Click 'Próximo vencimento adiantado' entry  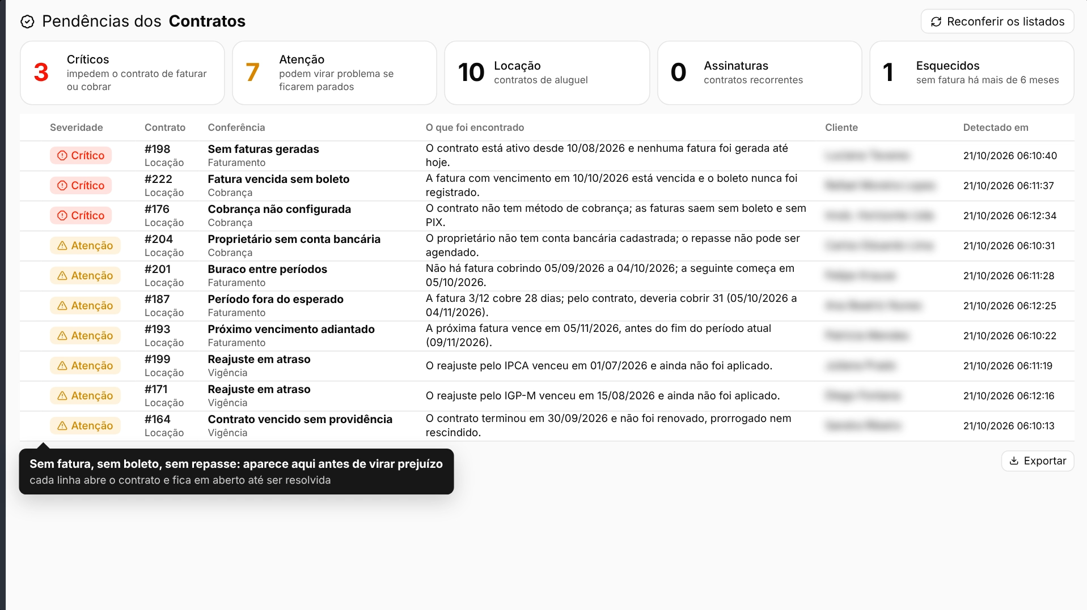[291, 329]
